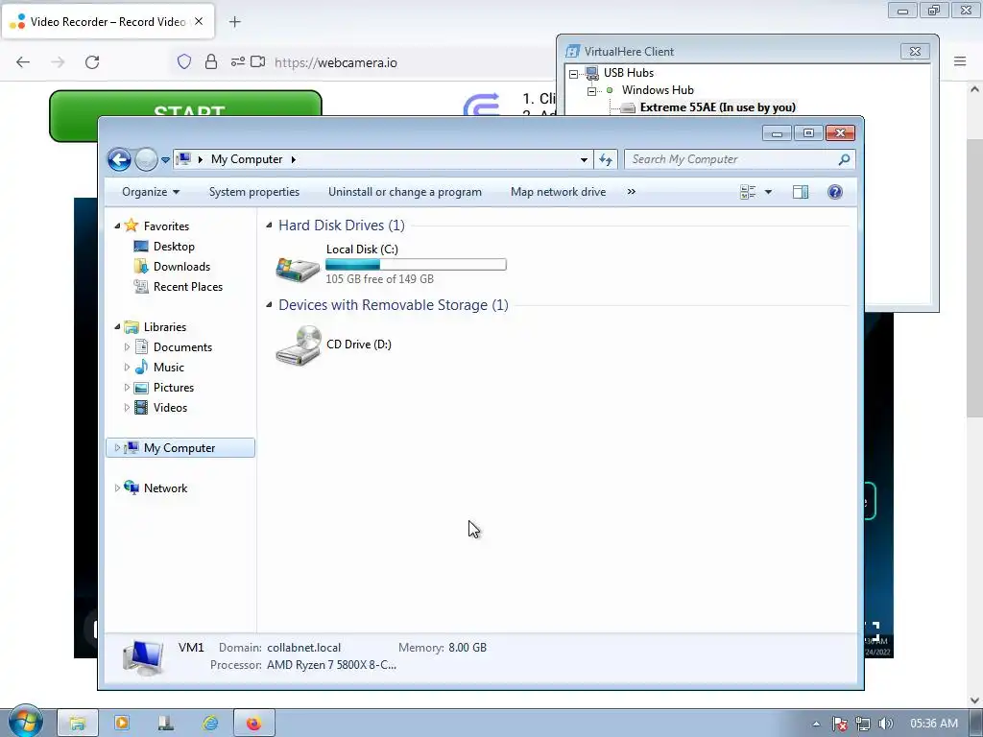
Task: Click the Music library icon
Action: pos(142,367)
